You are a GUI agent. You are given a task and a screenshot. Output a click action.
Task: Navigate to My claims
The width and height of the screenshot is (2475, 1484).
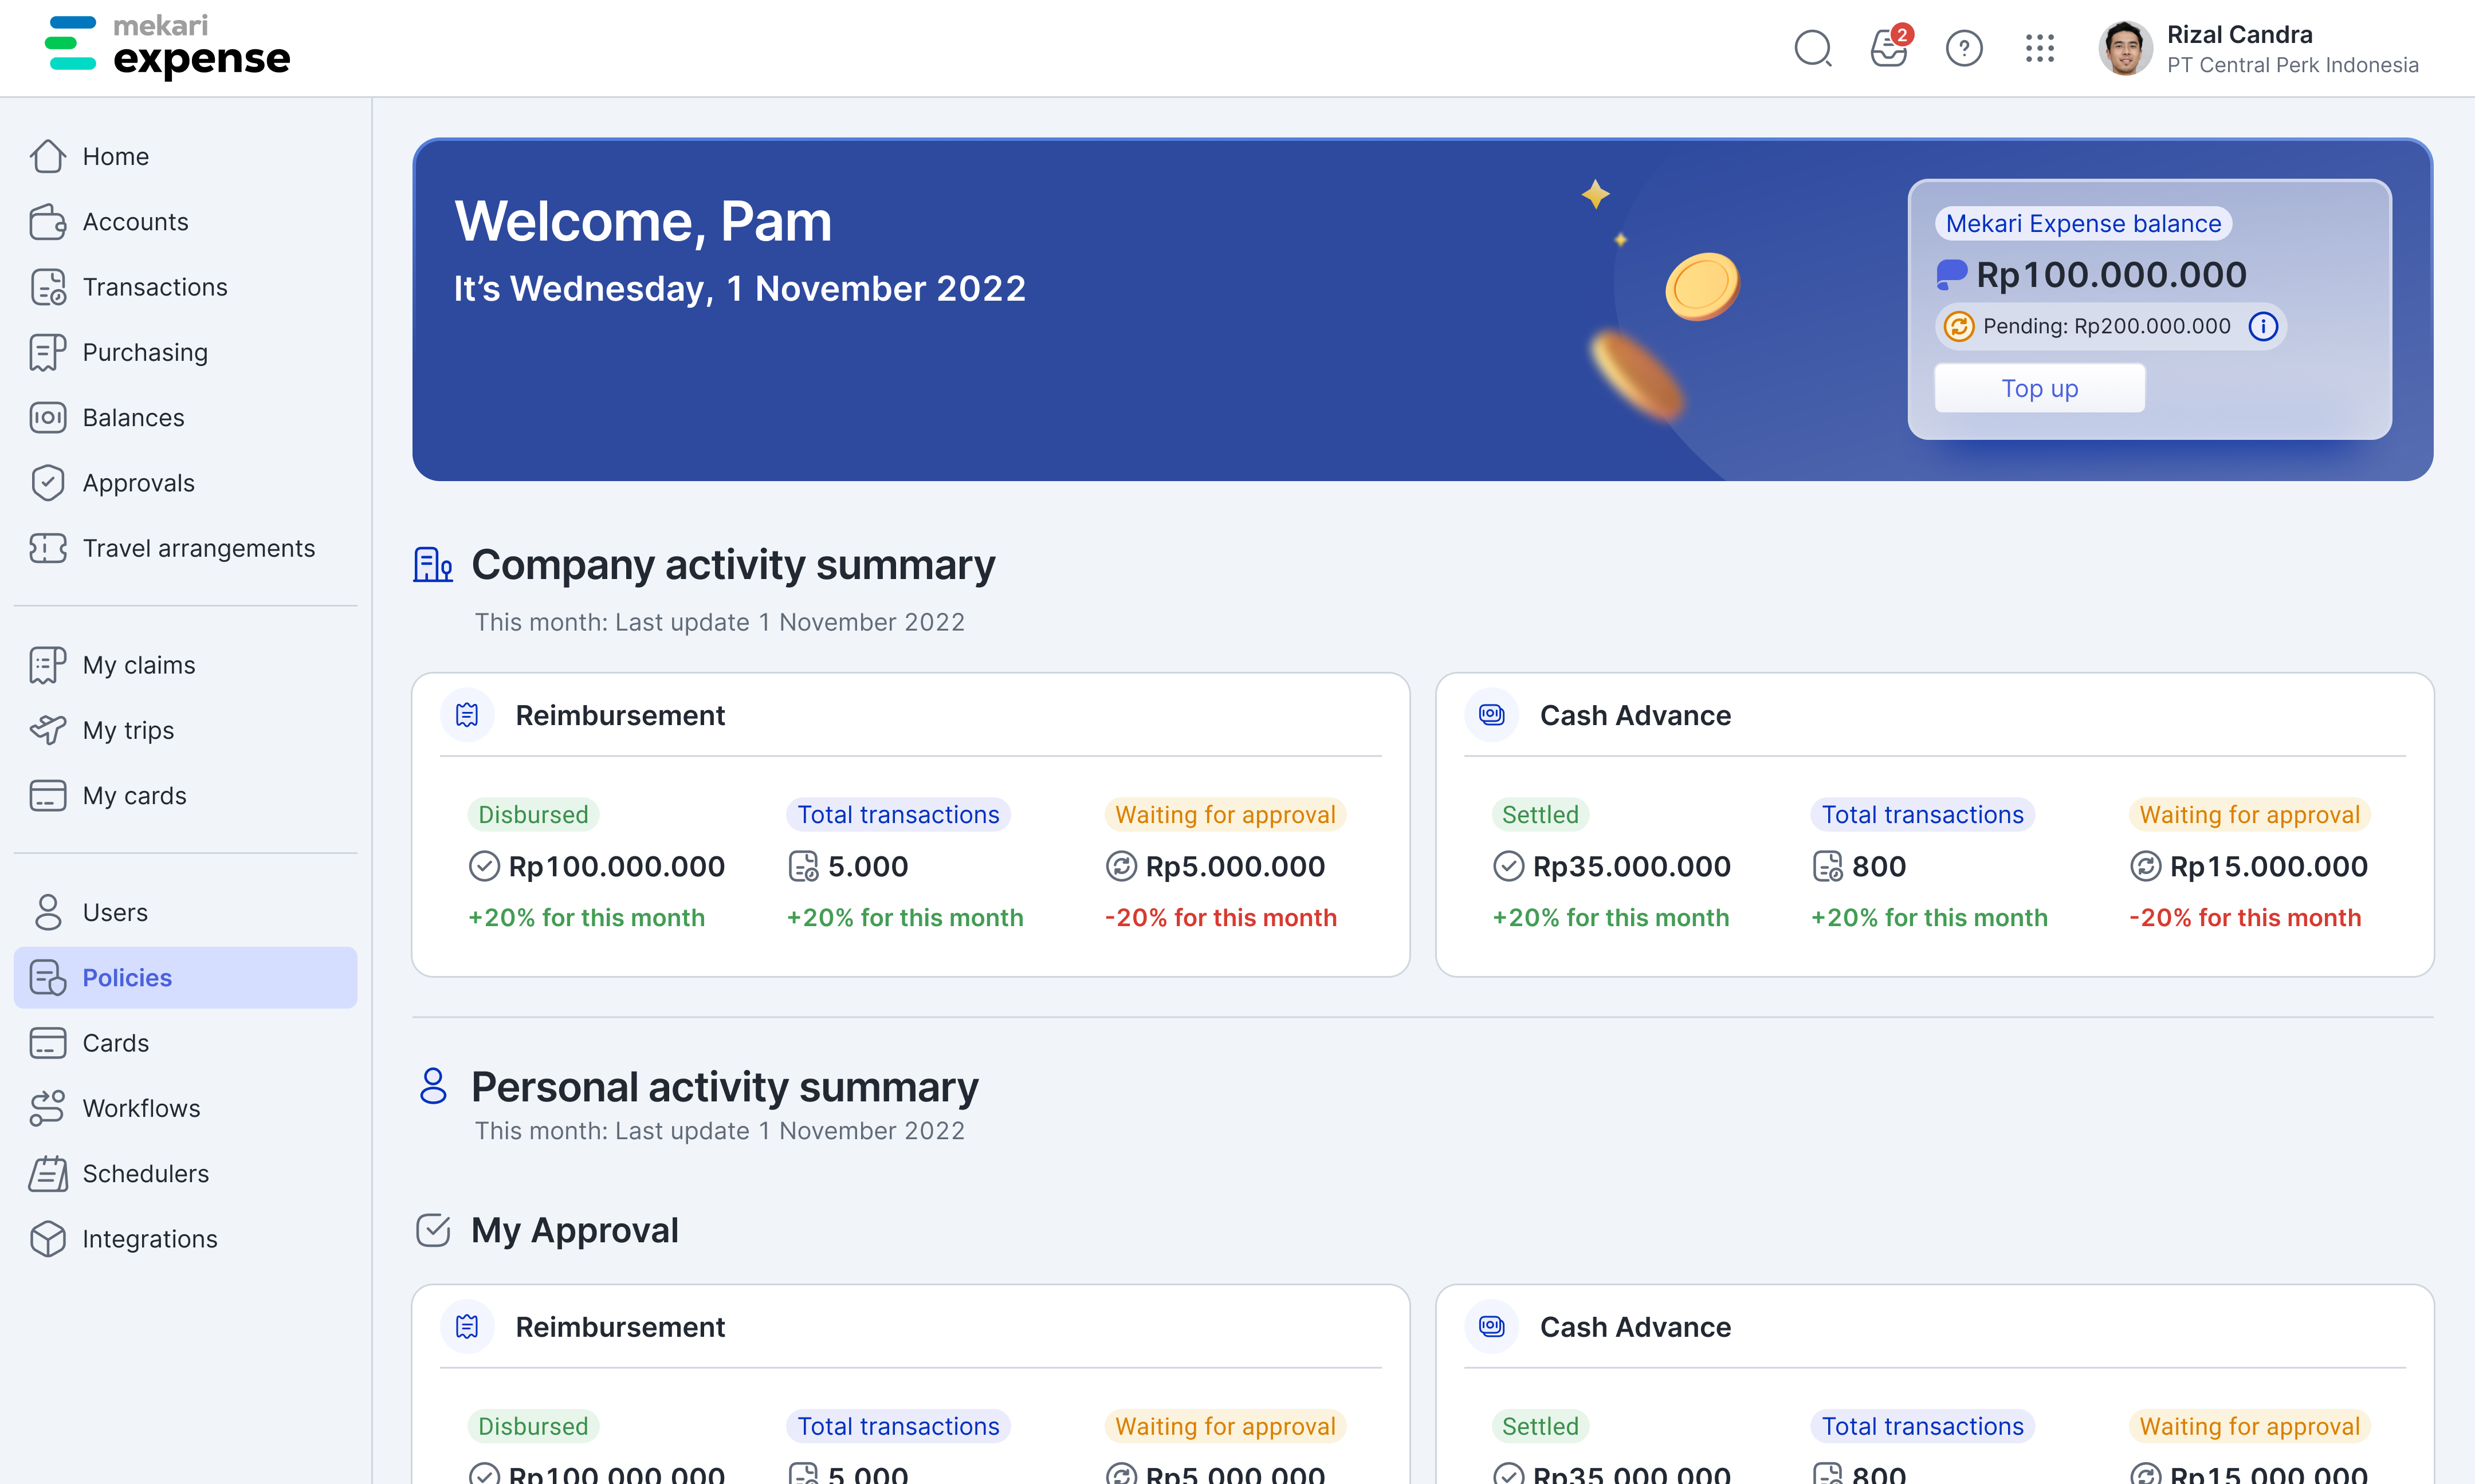point(138,665)
